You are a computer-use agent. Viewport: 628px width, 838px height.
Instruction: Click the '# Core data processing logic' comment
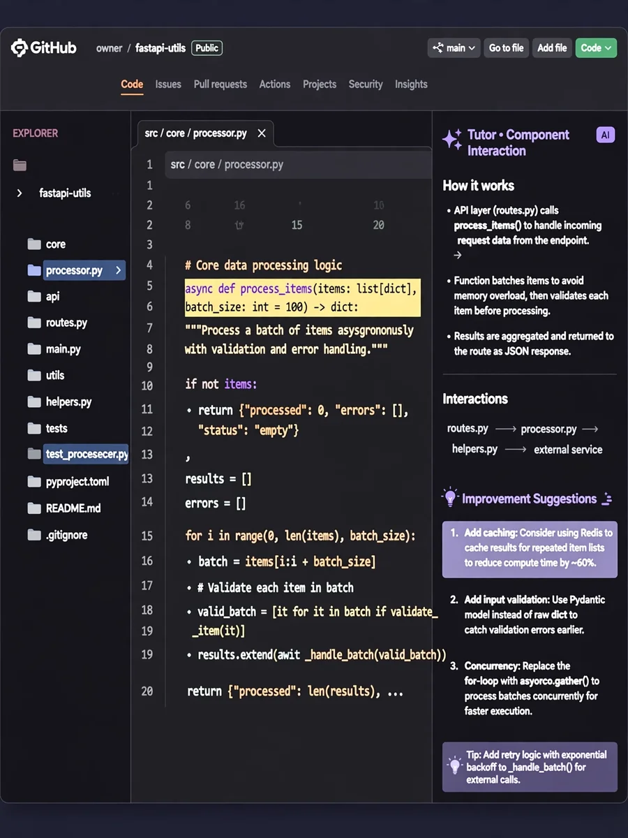[263, 265]
